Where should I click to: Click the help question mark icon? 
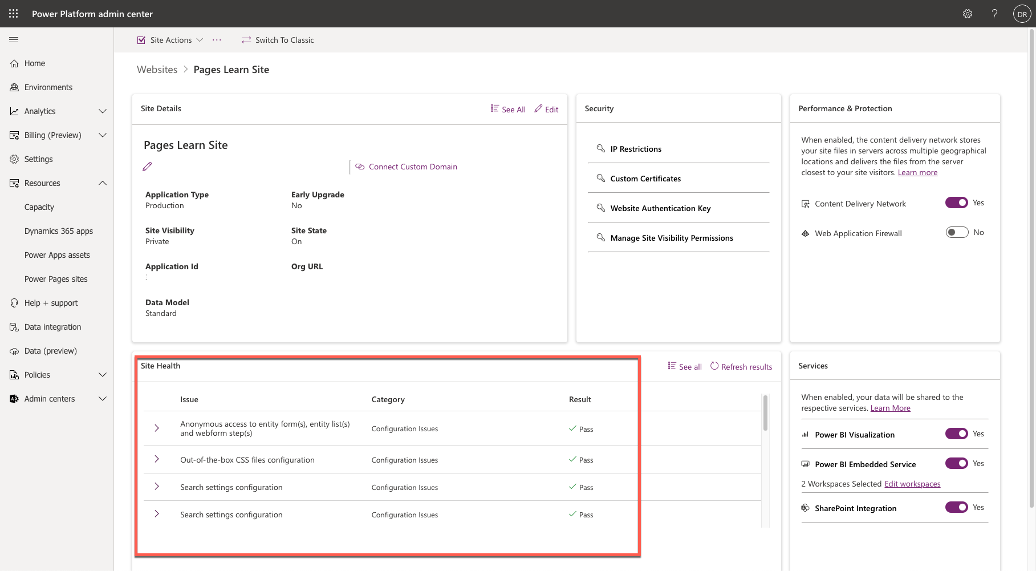994,14
